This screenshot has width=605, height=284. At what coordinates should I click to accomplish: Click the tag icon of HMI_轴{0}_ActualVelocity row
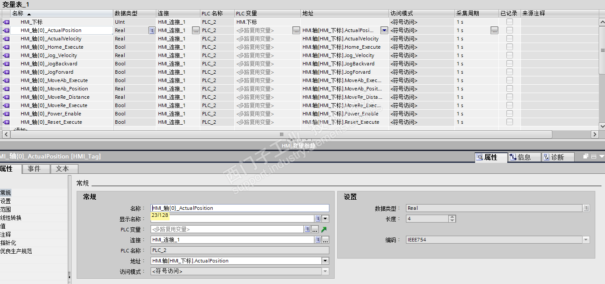6,39
